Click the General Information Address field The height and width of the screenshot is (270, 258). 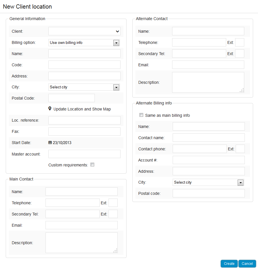[84, 76]
